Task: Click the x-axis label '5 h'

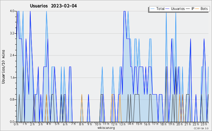Action: (x=57, y=124)
